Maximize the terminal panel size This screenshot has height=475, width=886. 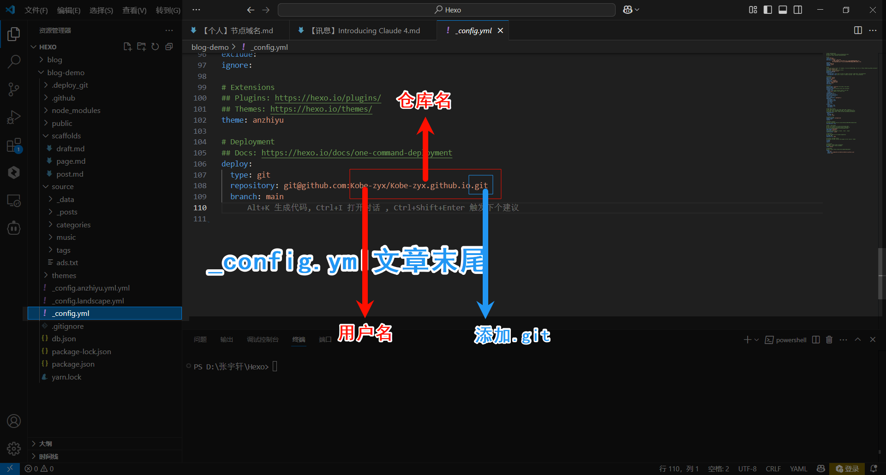[858, 340]
